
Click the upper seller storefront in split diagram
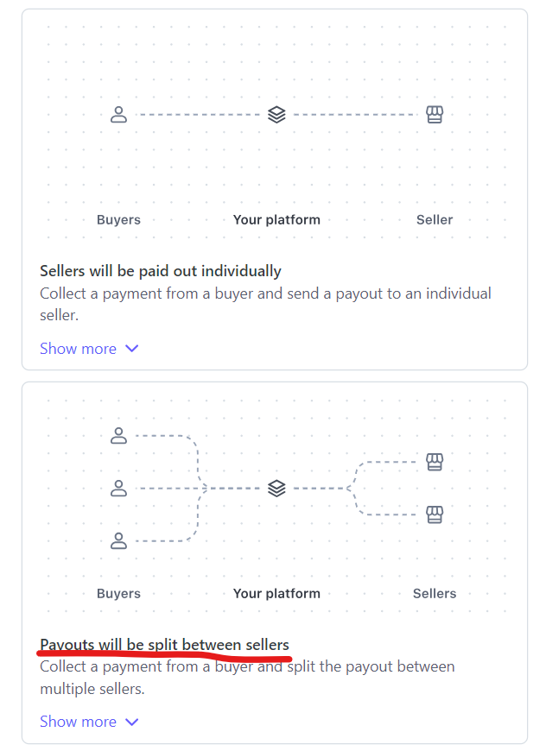[x=435, y=463]
